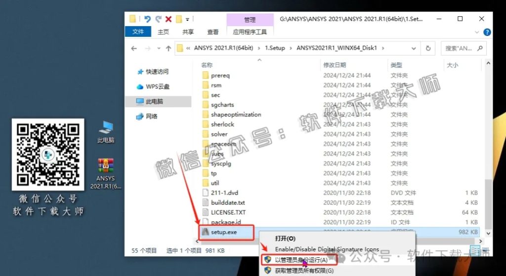The height and width of the screenshot is (276, 506).
Task: Go back with the left arrow
Action: [134, 48]
